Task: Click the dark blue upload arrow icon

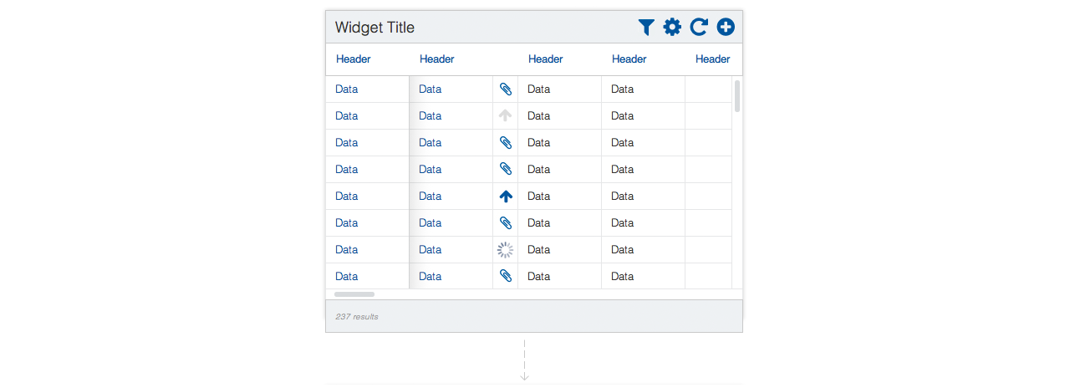Action: [x=505, y=197]
